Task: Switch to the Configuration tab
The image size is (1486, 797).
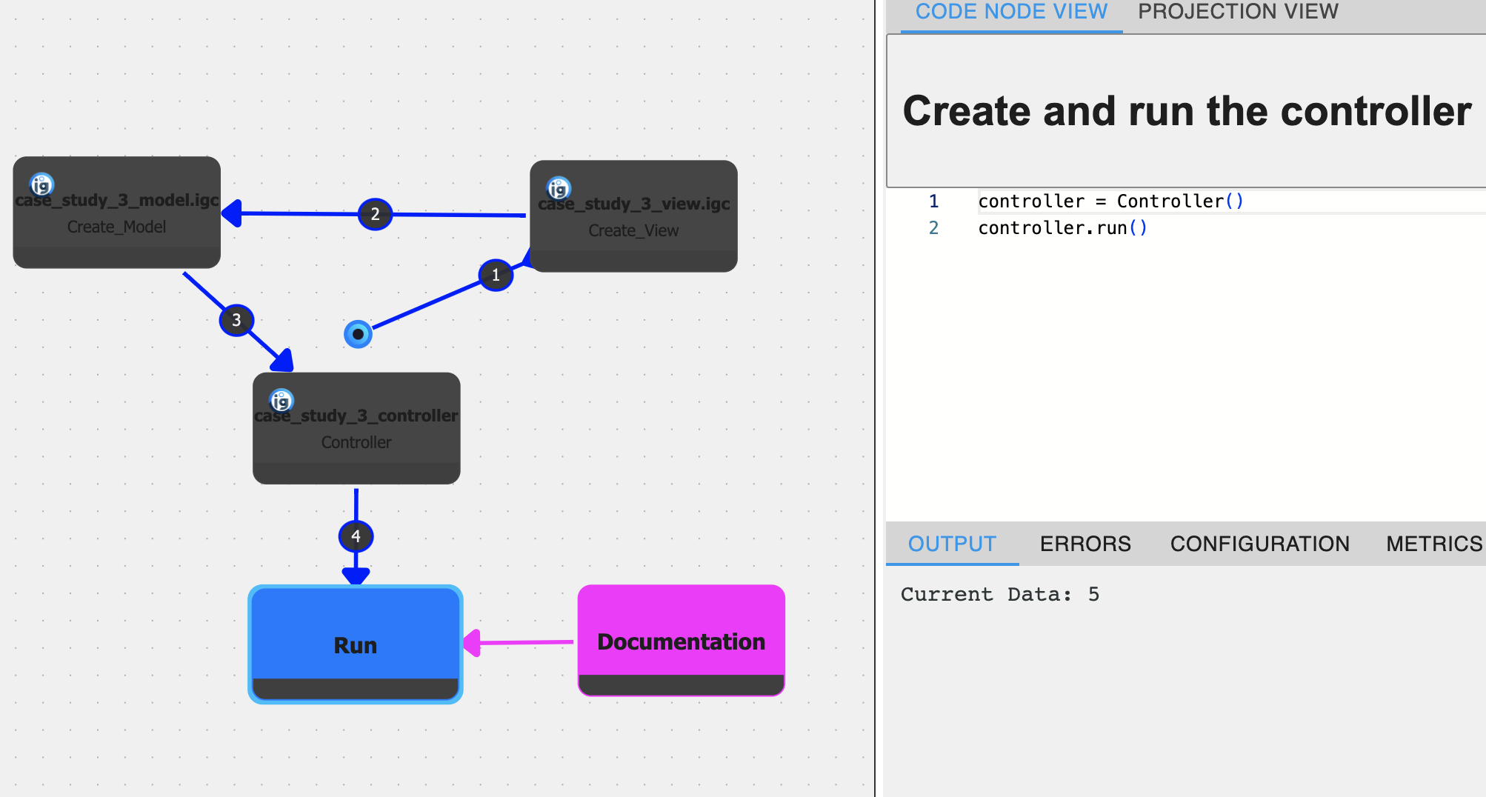Action: (x=1259, y=544)
